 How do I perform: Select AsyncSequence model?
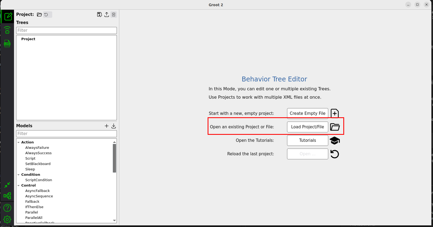(x=39, y=196)
